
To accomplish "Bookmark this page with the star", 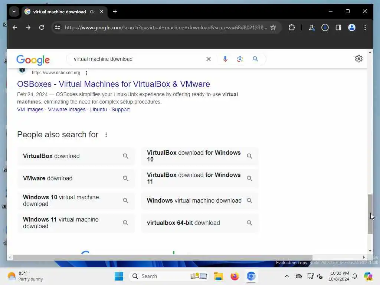I will (273, 27).
